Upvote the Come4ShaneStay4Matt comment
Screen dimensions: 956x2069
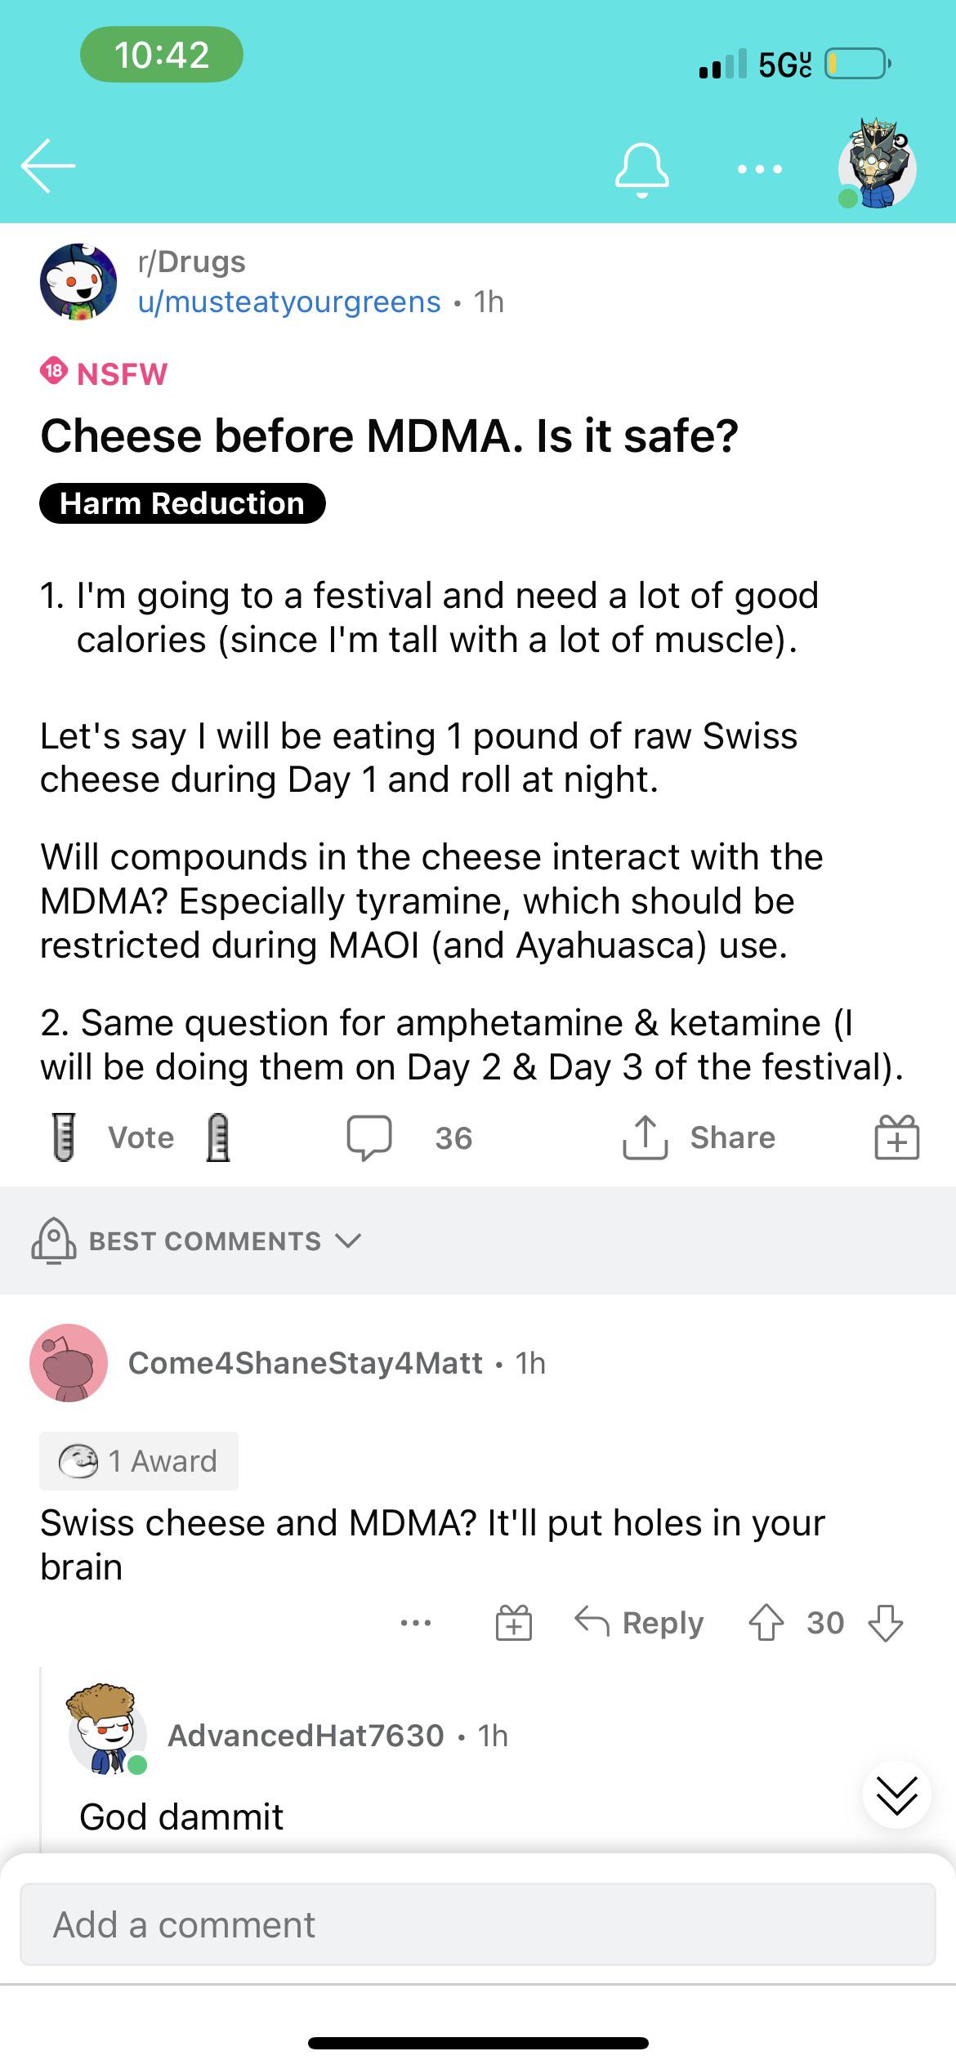[x=766, y=1623]
